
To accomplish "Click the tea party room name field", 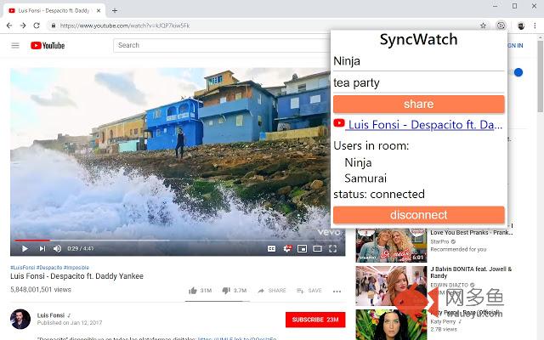I will coord(418,82).
